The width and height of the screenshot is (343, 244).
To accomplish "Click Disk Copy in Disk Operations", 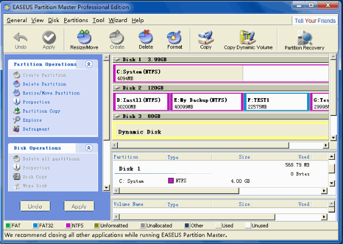I will [x=30, y=176].
